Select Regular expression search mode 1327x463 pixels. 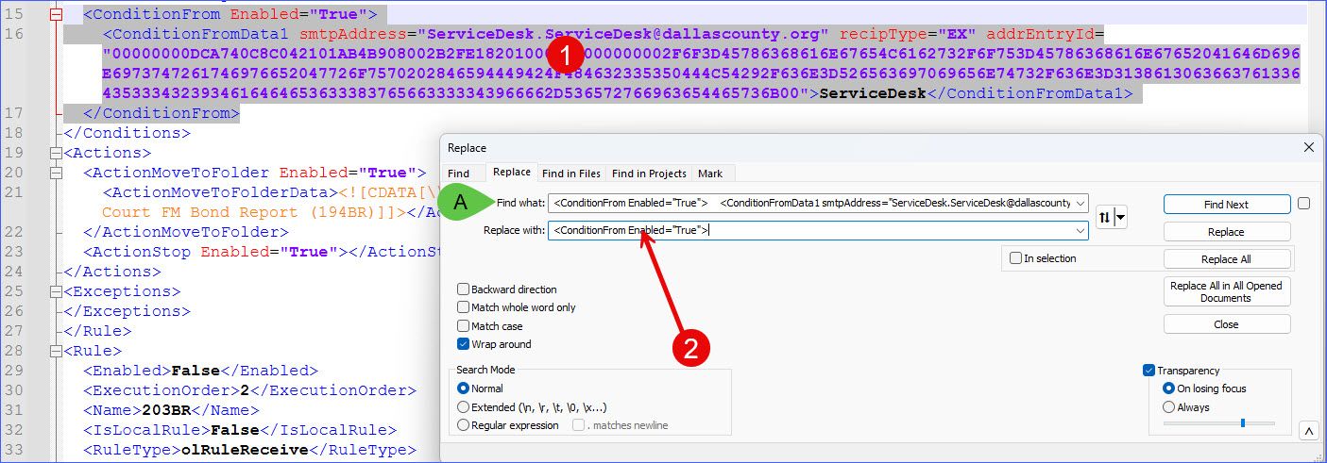[464, 425]
